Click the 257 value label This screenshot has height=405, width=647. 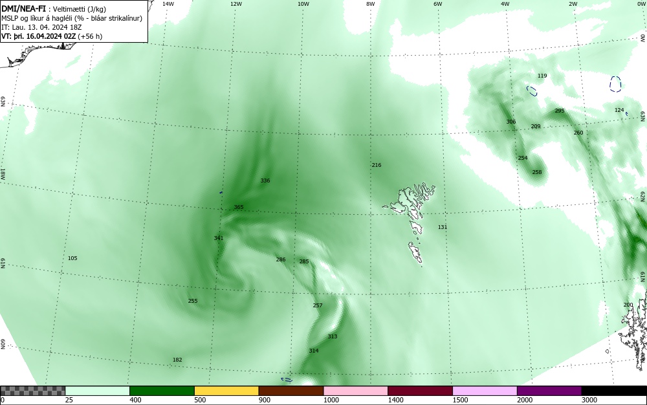[318, 305]
